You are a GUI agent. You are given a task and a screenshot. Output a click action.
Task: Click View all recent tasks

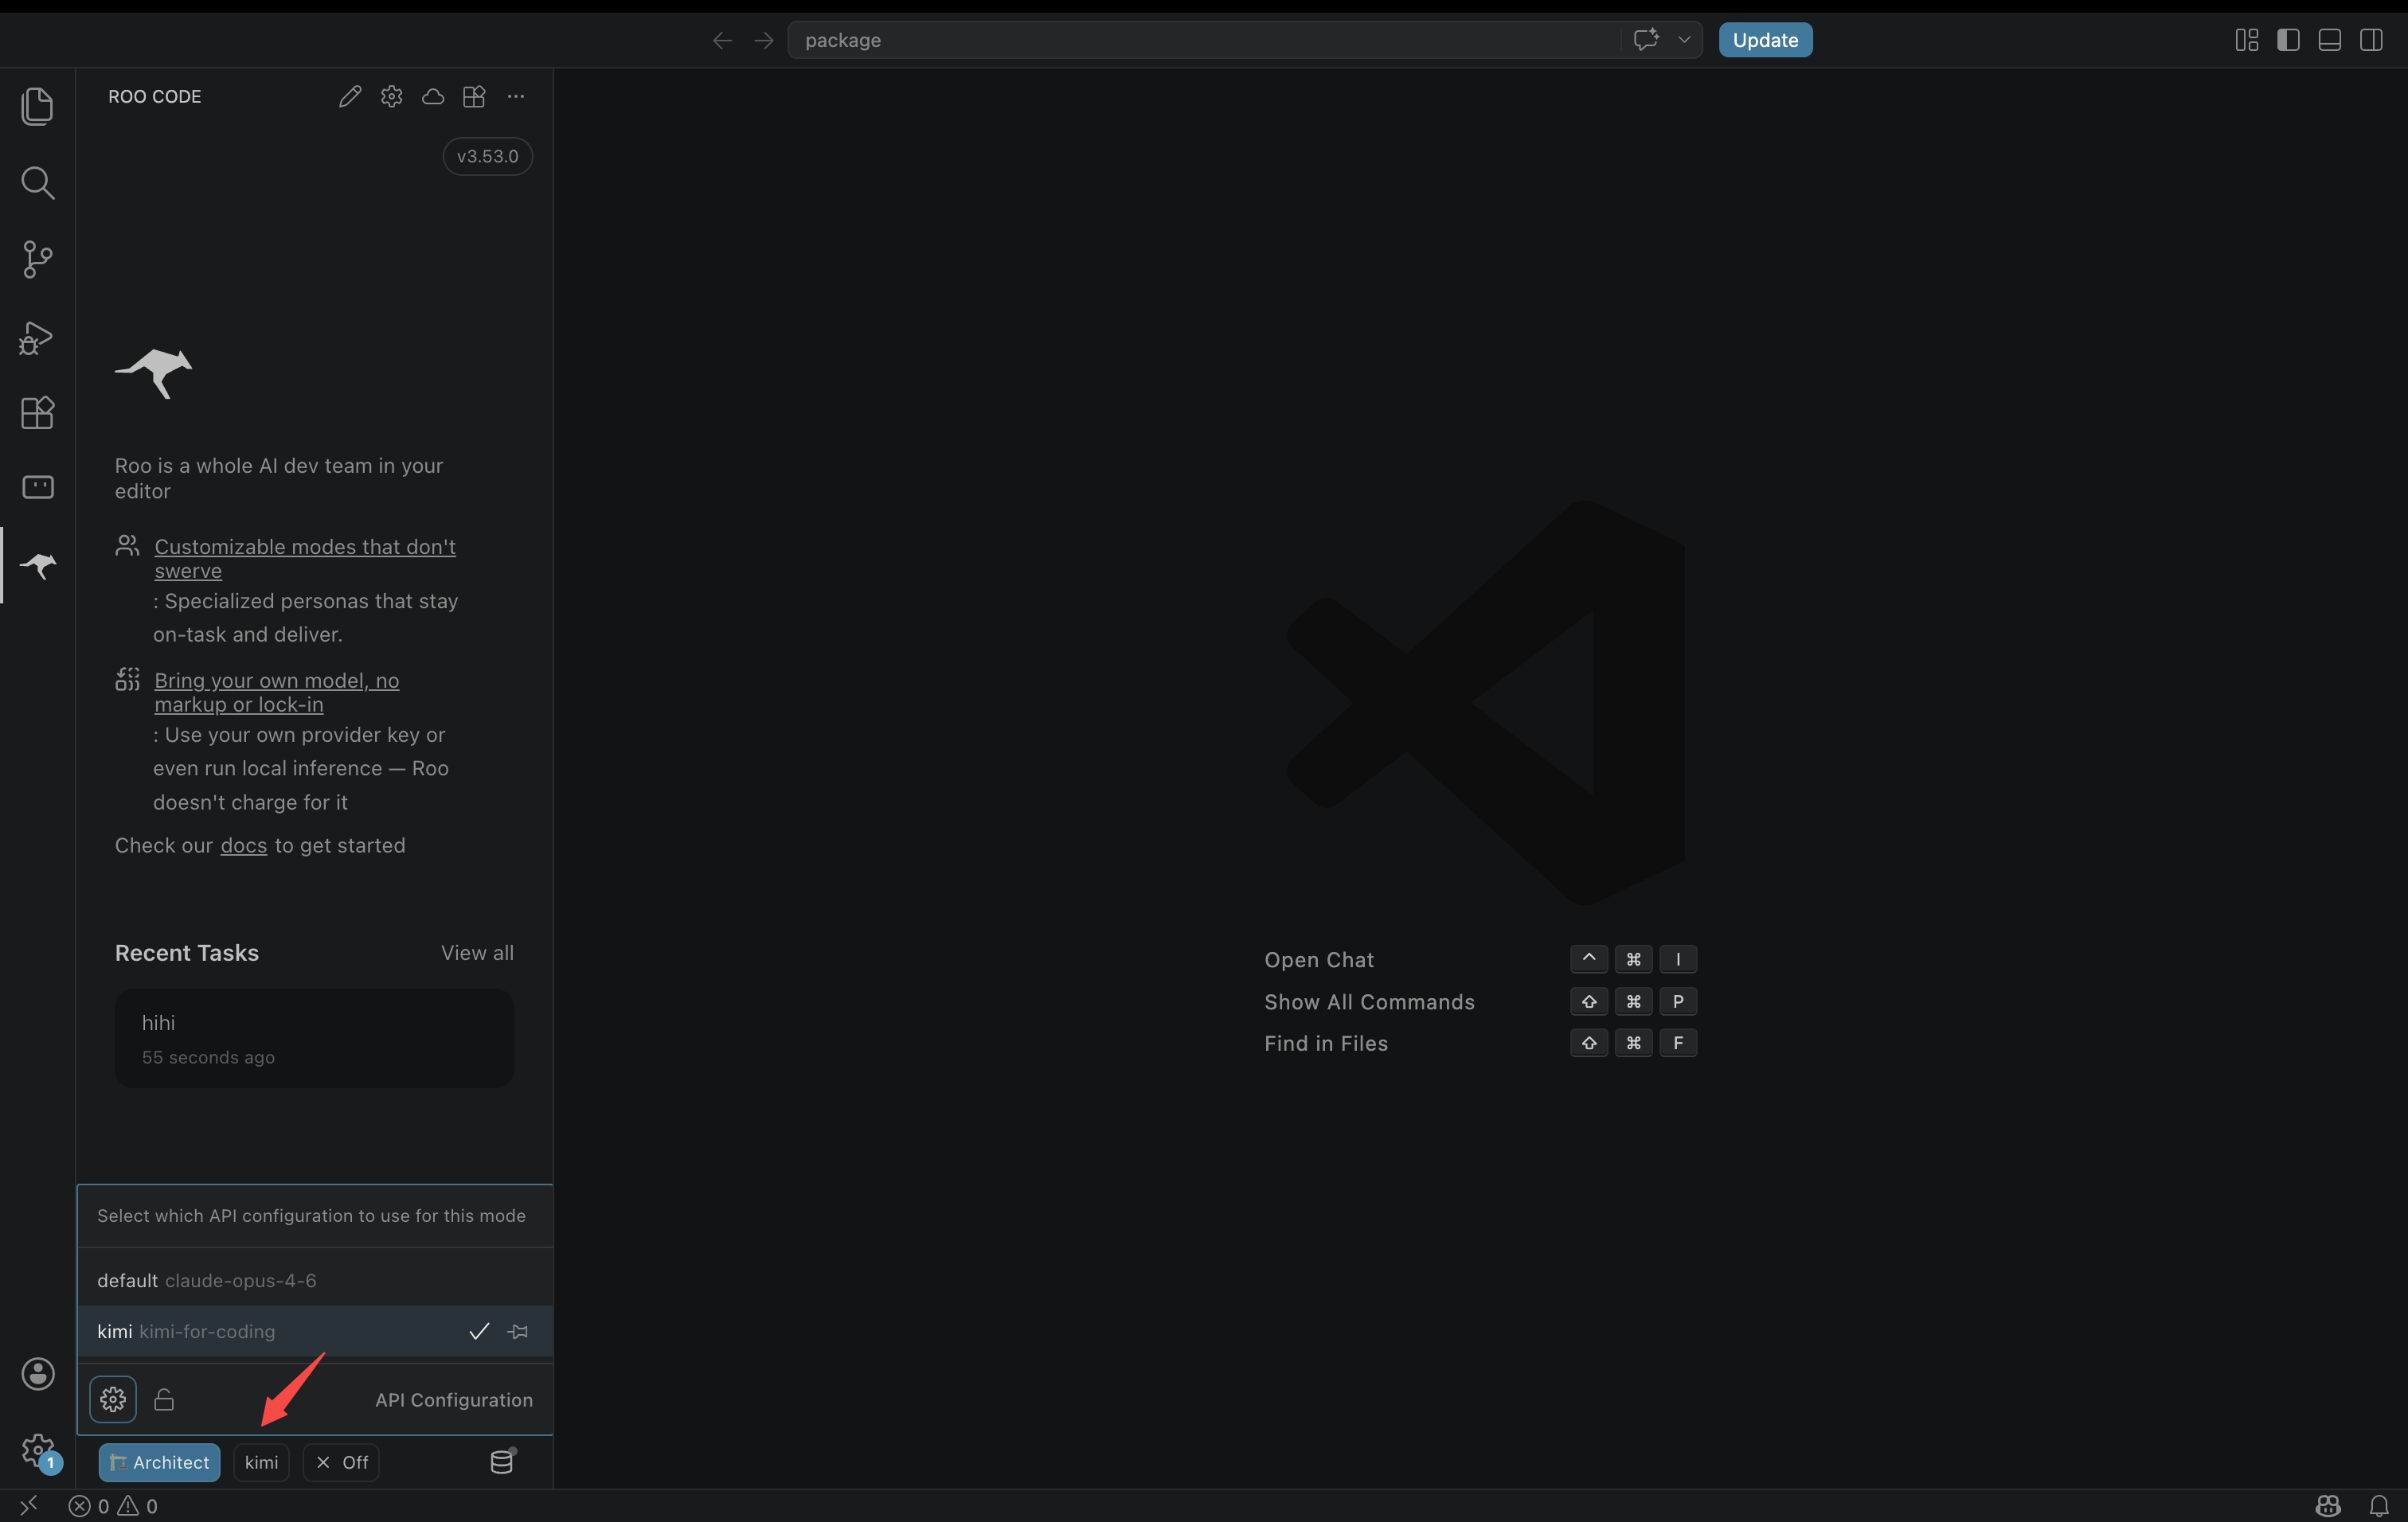477,954
